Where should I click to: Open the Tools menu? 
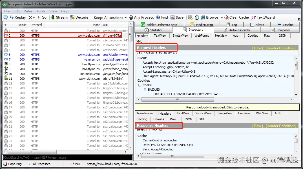point(41,11)
